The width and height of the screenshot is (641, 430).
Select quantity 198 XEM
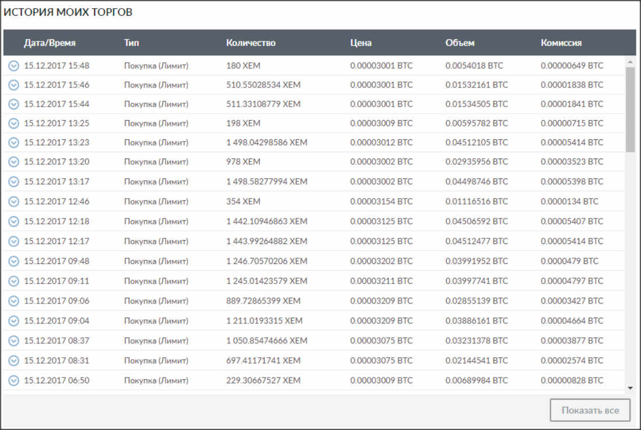tap(243, 124)
